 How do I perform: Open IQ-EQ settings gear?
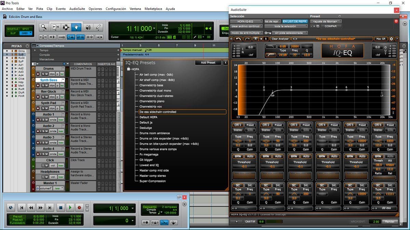coord(391,39)
